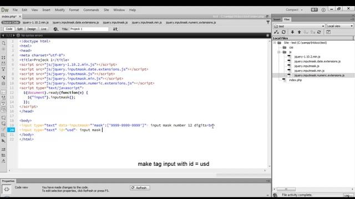Toggle Syntax Error Alerts in the coding toolbar
The width and height of the screenshot is (355, 199).
[3, 109]
